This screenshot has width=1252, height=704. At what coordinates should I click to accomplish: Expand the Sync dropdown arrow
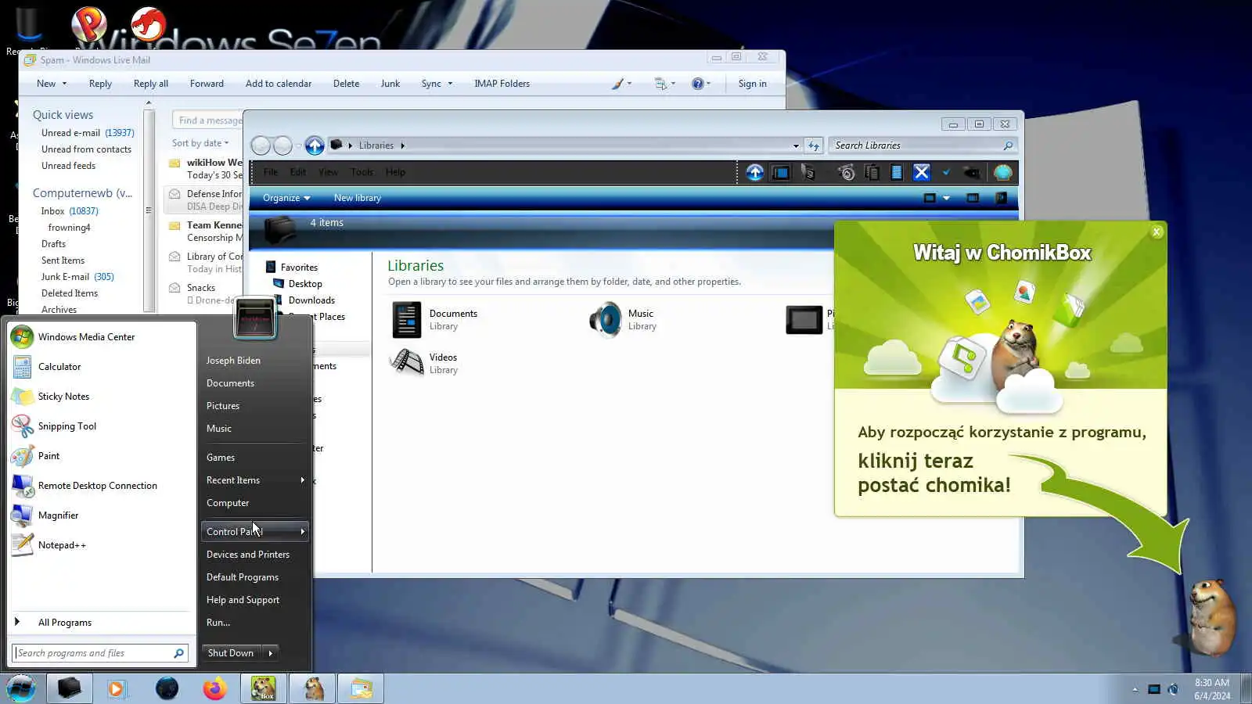pyautogui.click(x=450, y=84)
